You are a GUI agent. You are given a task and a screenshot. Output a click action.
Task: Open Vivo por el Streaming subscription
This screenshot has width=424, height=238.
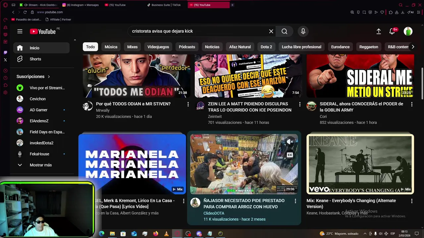pos(41,88)
